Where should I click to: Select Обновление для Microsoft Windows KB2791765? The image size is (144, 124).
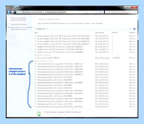pos(54,80)
